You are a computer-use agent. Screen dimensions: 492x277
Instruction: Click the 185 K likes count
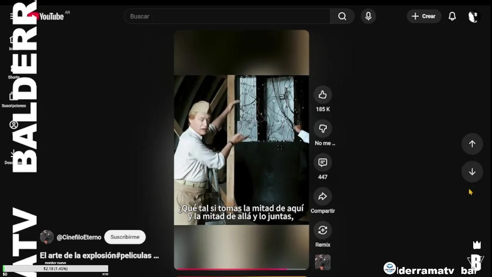coord(323,109)
